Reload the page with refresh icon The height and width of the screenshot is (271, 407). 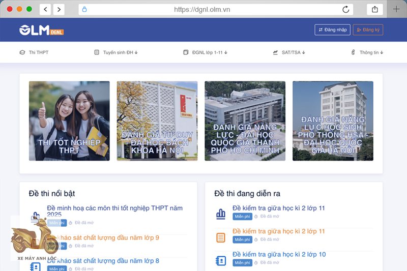point(346,10)
